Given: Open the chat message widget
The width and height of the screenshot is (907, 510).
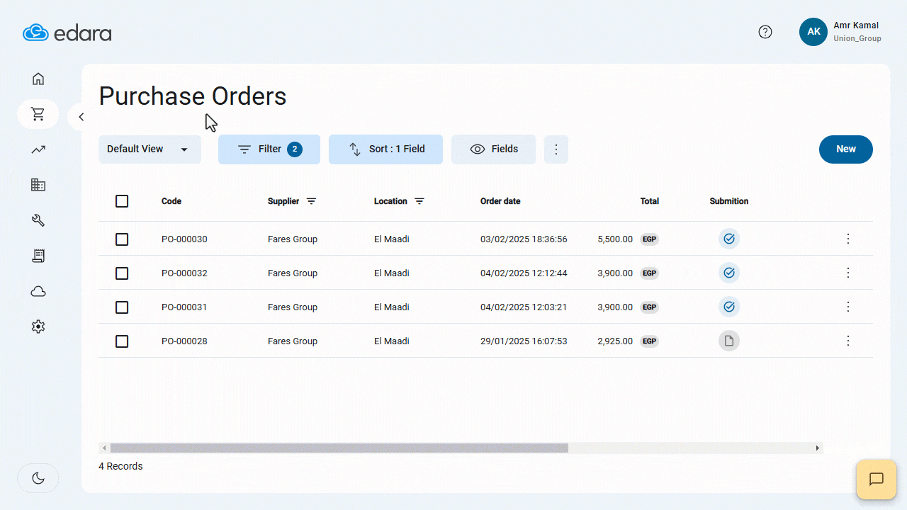Looking at the screenshot, I should (x=877, y=480).
